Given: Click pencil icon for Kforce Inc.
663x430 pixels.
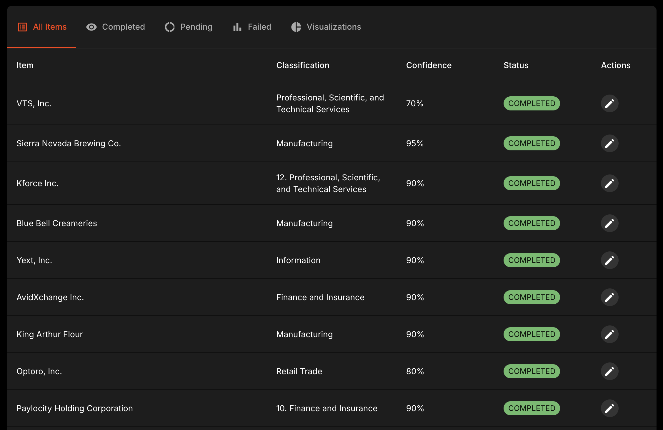Looking at the screenshot, I should pyautogui.click(x=609, y=183).
